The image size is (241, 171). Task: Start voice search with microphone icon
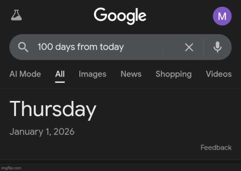pos(217,47)
